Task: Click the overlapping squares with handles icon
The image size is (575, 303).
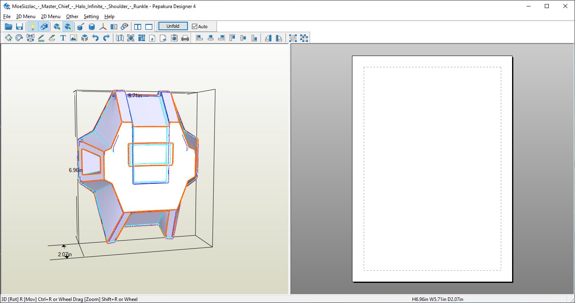Action: tap(293, 38)
